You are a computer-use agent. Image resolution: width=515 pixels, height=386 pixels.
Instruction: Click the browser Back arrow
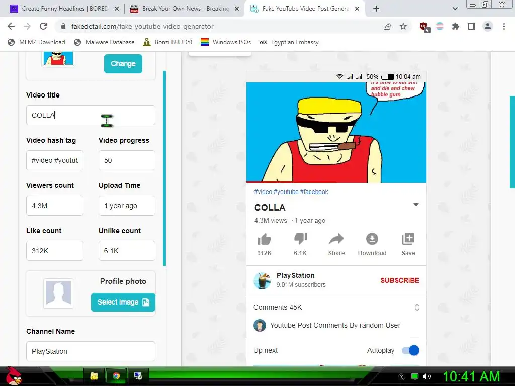point(11,26)
